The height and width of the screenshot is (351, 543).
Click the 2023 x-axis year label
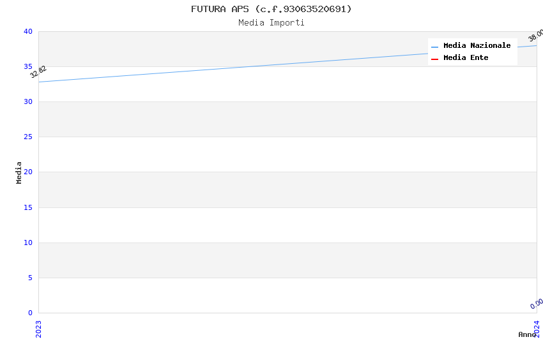click(x=38, y=328)
